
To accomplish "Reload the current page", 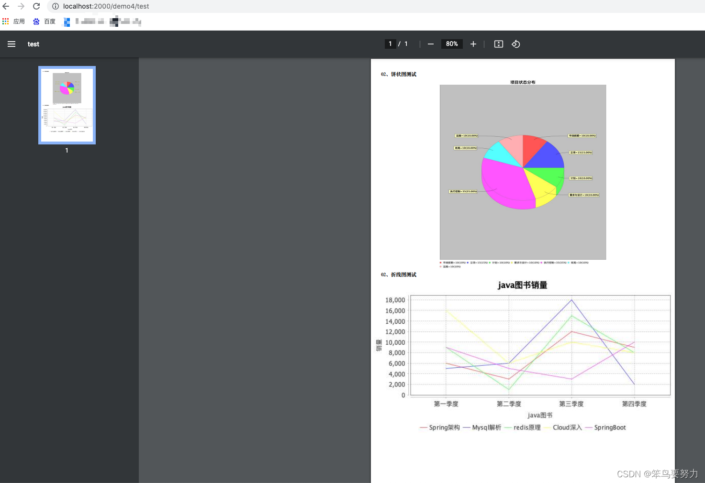I will (36, 6).
